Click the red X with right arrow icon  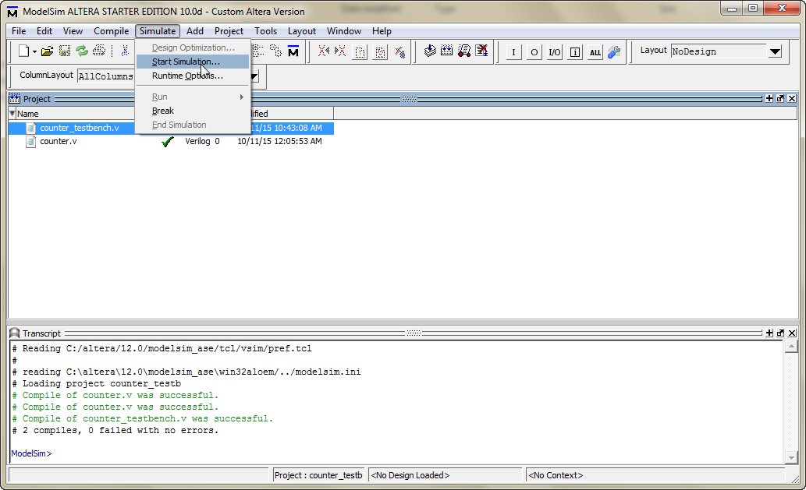click(x=339, y=51)
